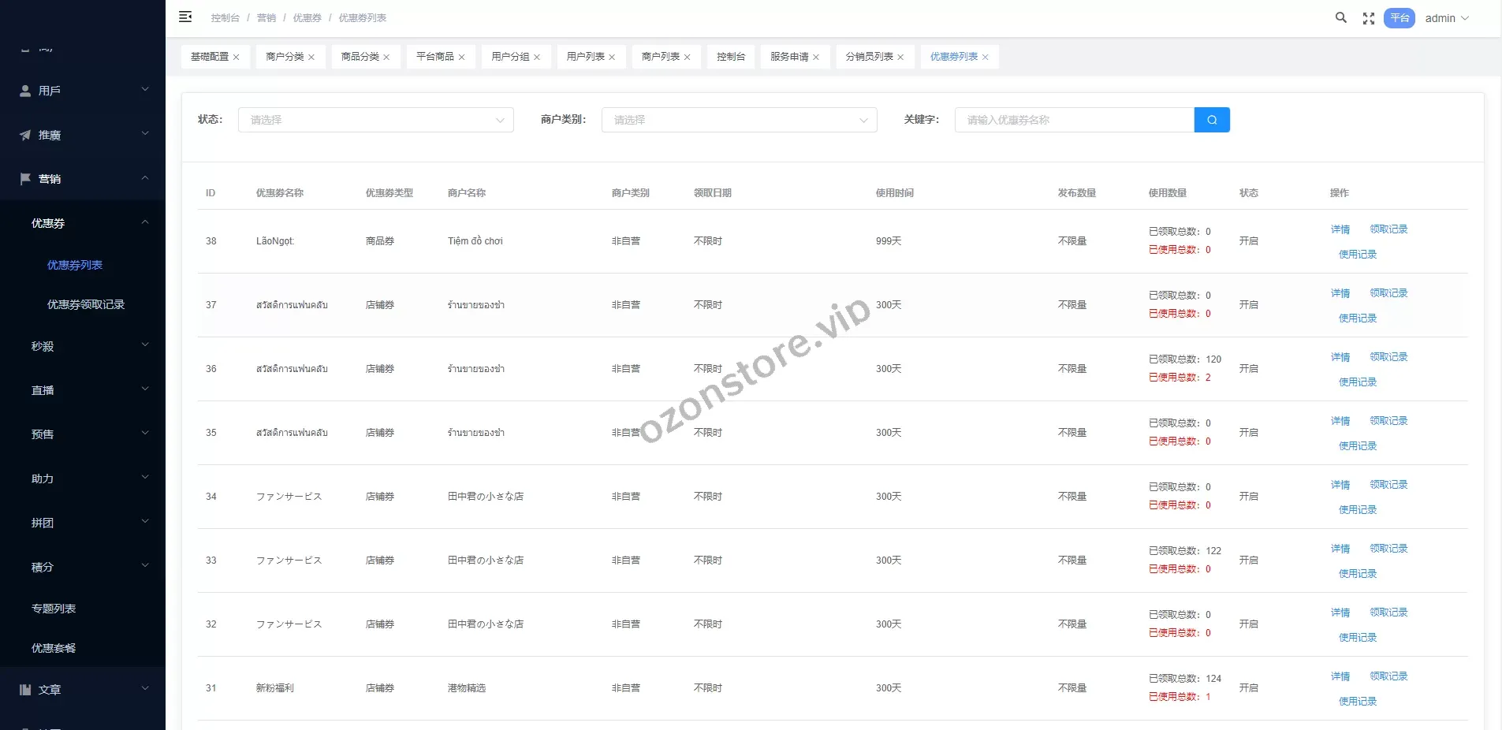Open 使用记录 for coupon ID 36

tap(1357, 382)
